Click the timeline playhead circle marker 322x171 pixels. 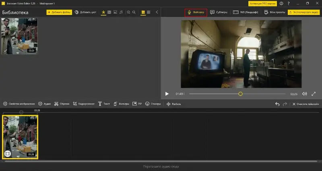(x=21, y=112)
